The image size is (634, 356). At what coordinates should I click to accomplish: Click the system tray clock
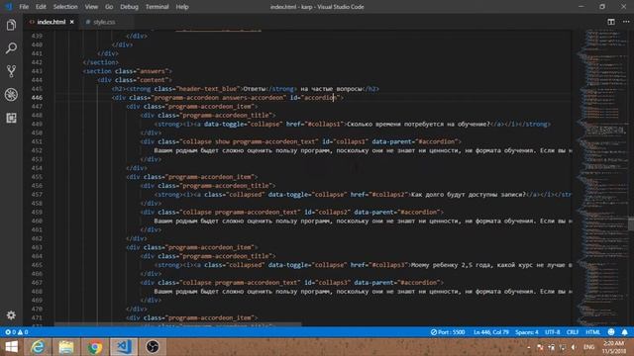pos(614,347)
